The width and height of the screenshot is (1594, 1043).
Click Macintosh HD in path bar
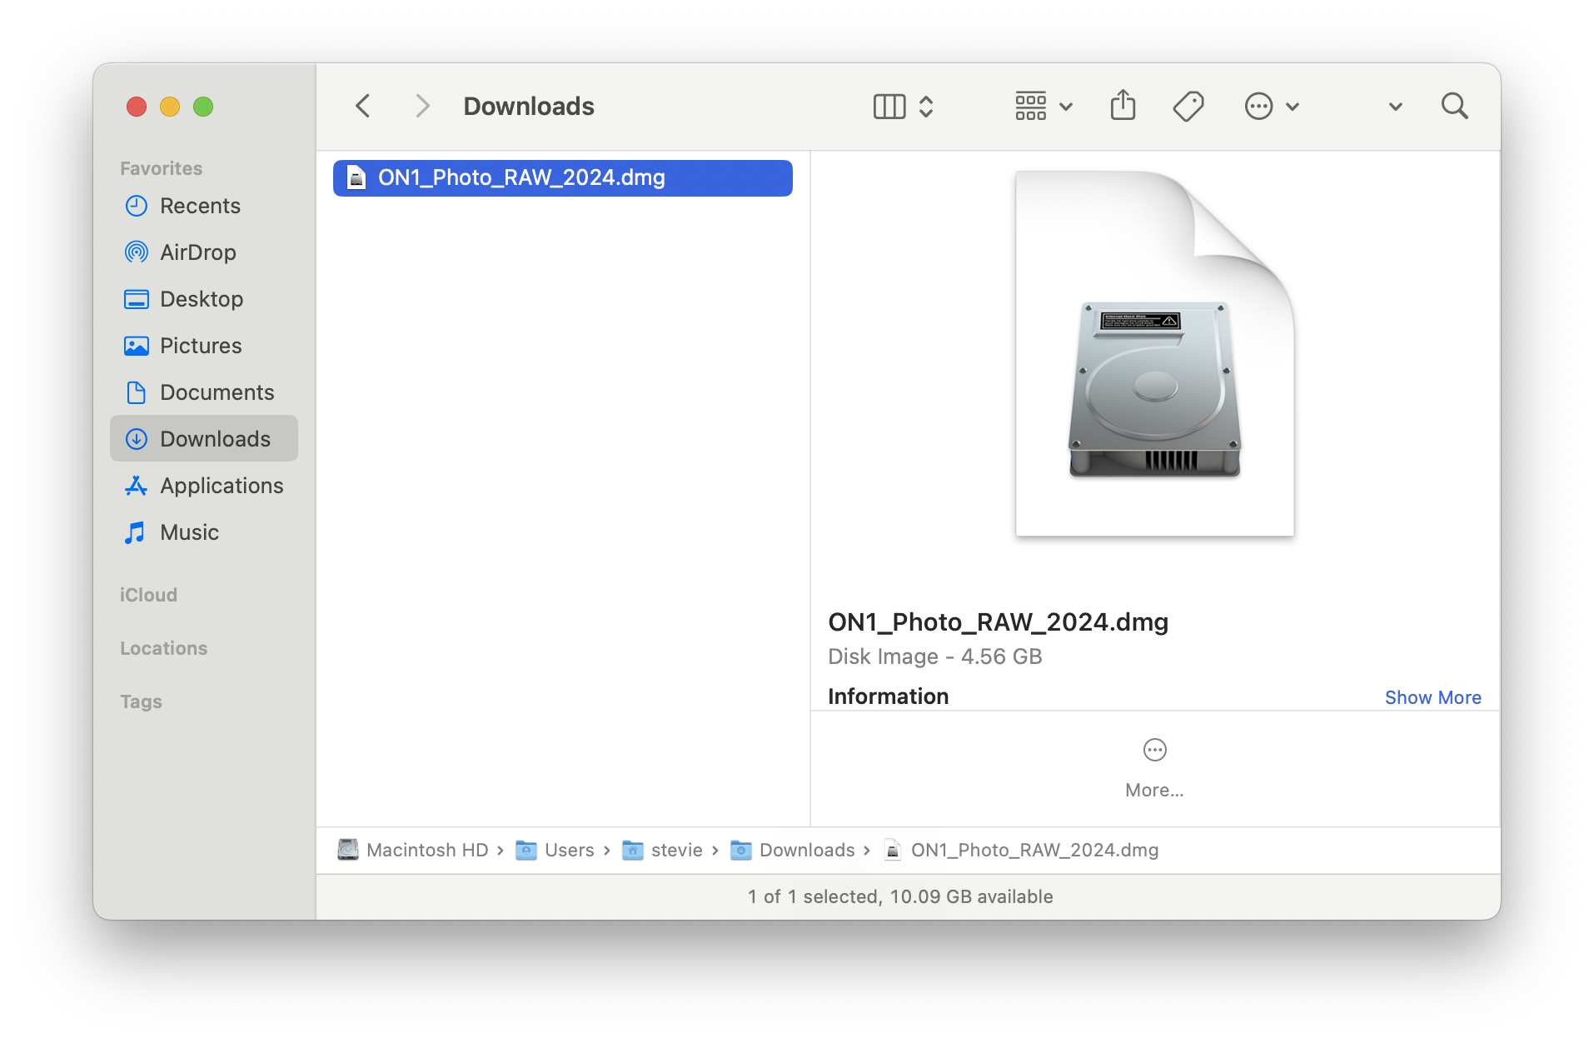[x=412, y=850]
